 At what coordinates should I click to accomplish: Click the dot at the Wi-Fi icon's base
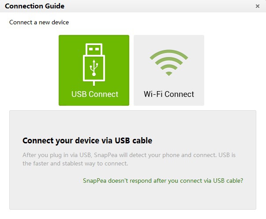[x=169, y=73]
